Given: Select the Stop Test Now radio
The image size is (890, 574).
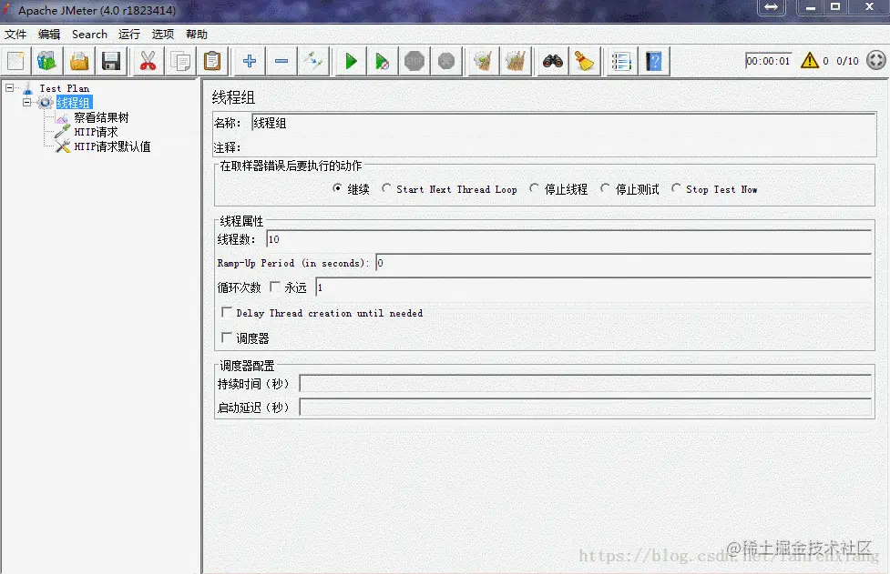Looking at the screenshot, I should [675, 188].
